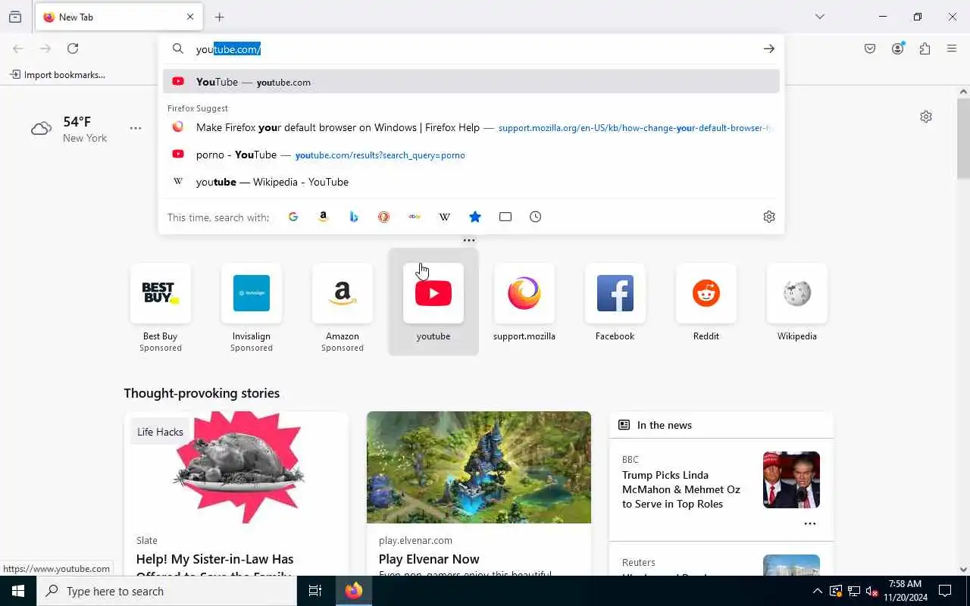
Task: Open the taskbar clock 7:58 AM
Action: coord(905,591)
